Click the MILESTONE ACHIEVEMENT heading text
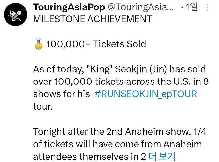The width and height of the screenshot is (219, 162). tap(93, 19)
